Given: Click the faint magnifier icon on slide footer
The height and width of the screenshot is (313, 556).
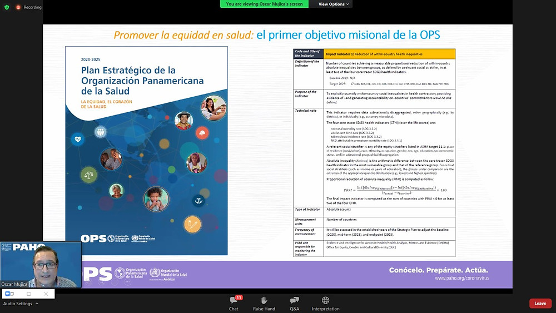Looking at the screenshot, I should coord(102,282).
